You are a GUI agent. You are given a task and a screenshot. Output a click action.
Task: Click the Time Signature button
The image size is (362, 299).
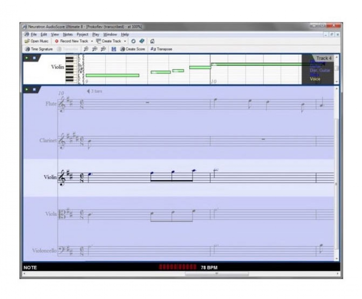(x=39, y=49)
